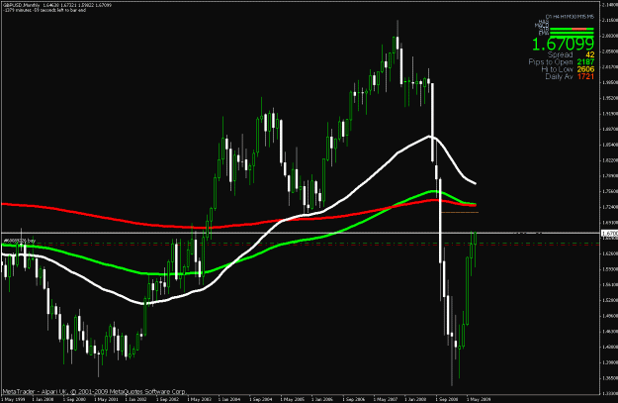Image resolution: width=618 pixels, height=403 pixels.
Task: Click the '1 May 1999' date on time axis
Action: click(x=14, y=399)
